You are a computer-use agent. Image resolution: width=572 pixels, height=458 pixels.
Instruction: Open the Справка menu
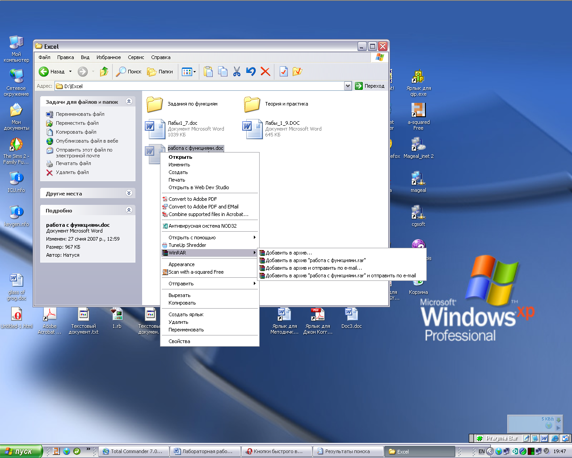coord(161,57)
